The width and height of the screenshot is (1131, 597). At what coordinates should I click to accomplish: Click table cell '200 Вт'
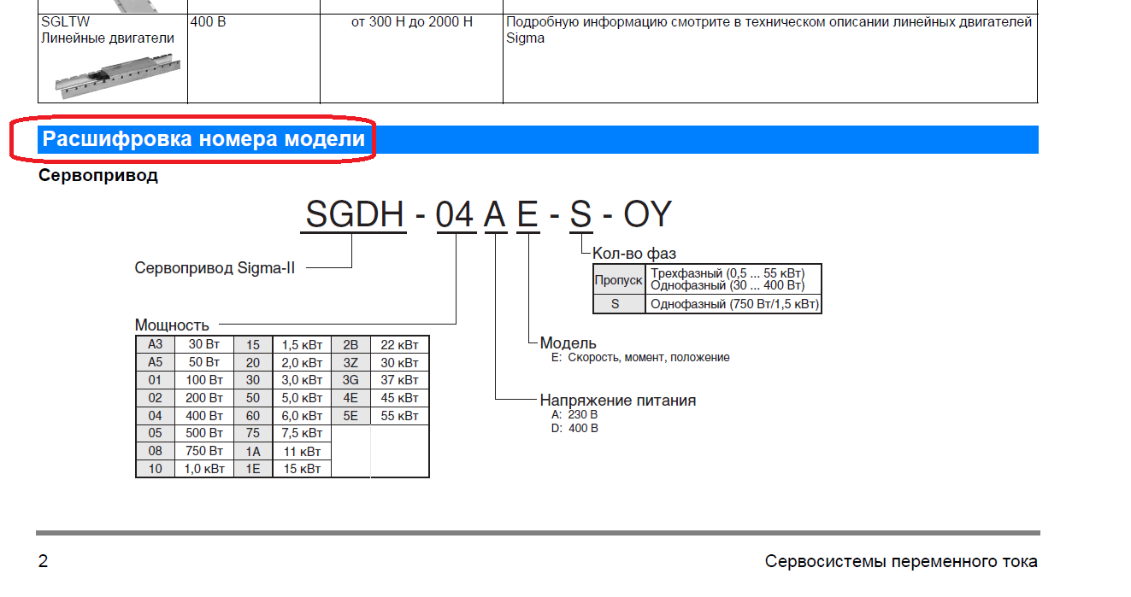[205, 398]
